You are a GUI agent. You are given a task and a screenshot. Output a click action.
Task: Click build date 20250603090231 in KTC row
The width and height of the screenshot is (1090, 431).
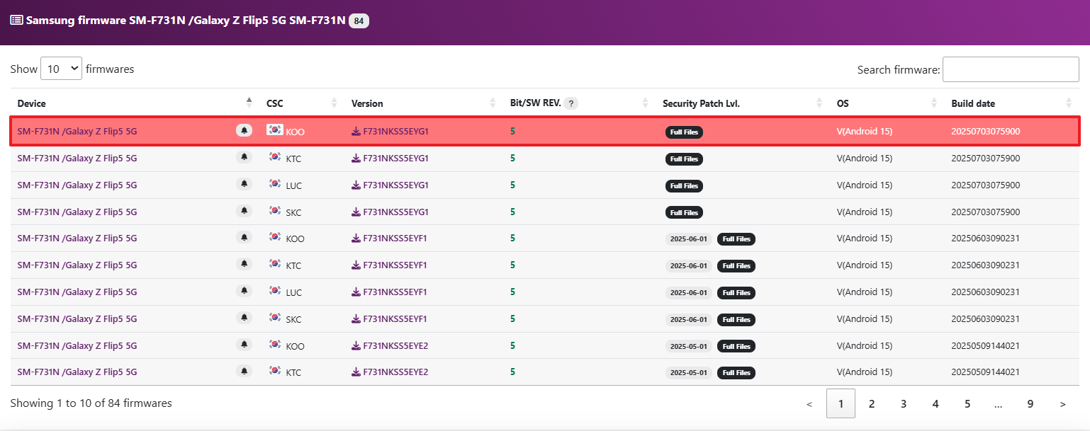pos(985,265)
